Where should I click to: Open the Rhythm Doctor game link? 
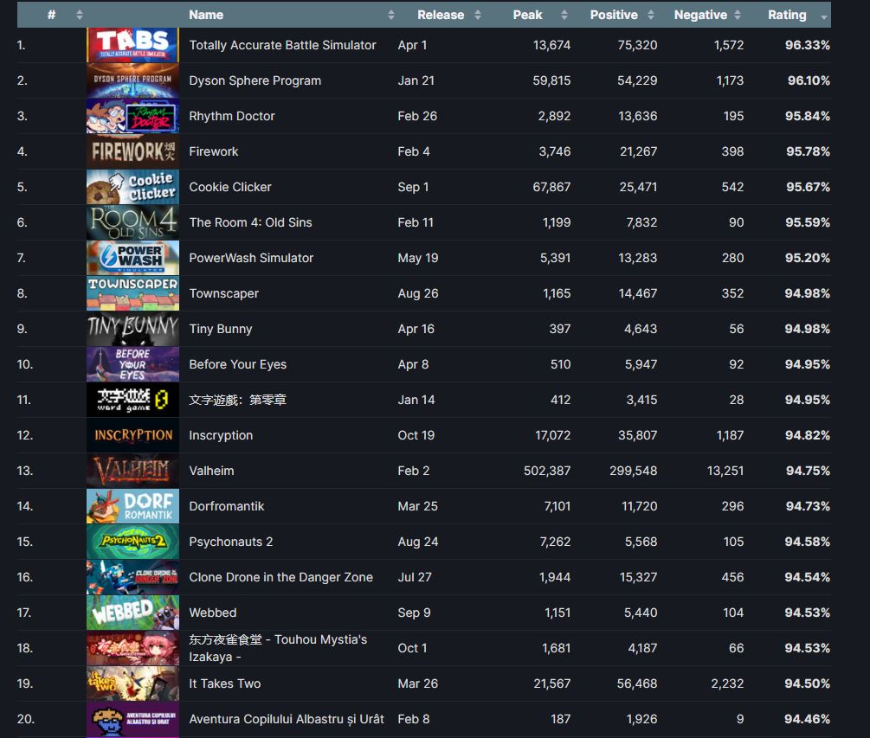point(232,116)
